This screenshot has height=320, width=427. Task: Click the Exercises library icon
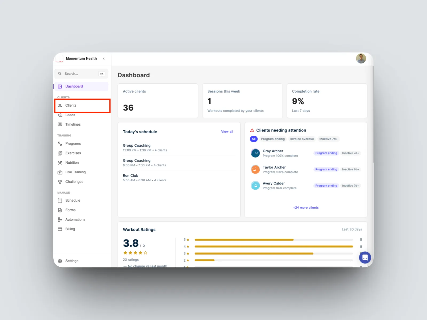[x=60, y=153]
